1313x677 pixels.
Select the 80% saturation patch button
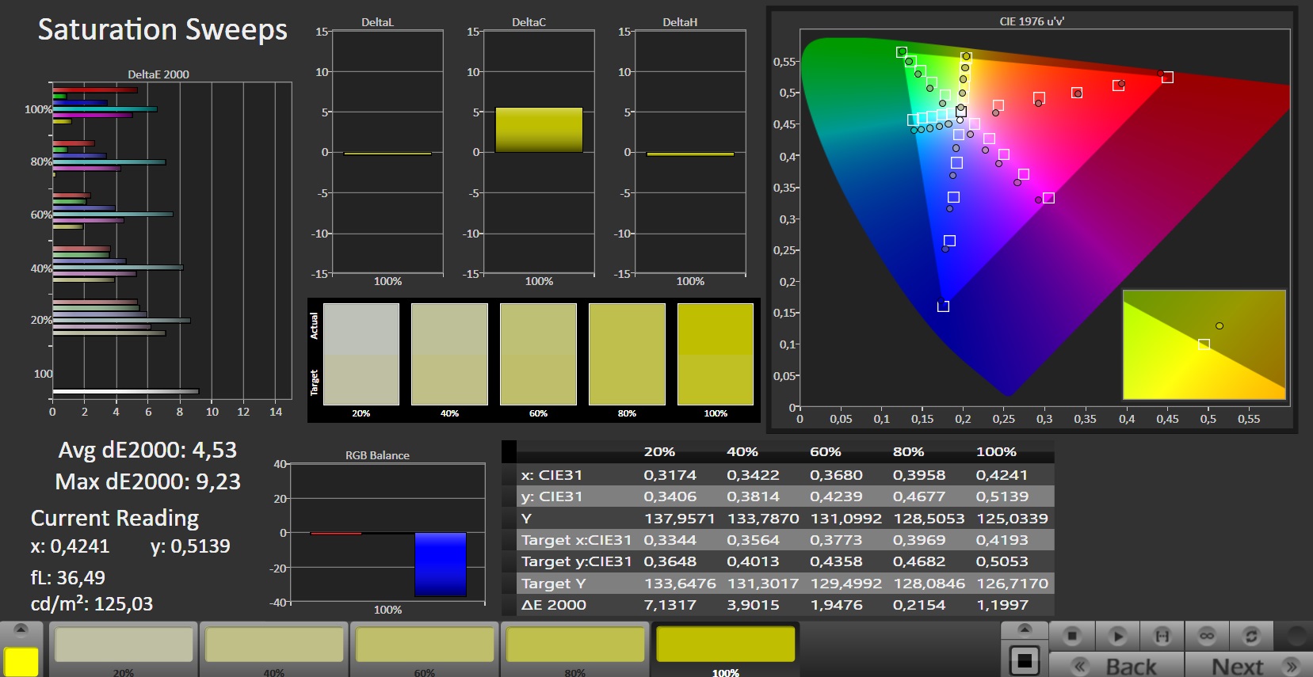(x=574, y=649)
